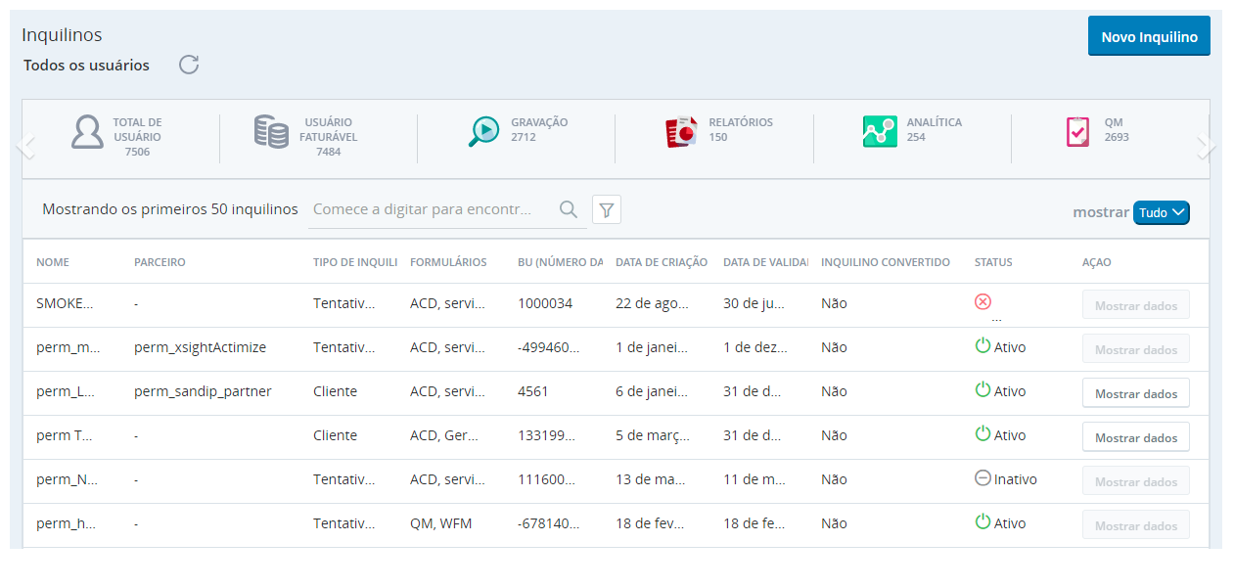Click Mostrar dados for perm_sandip_partner row
This screenshot has width=1234, height=587.
click(1136, 393)
